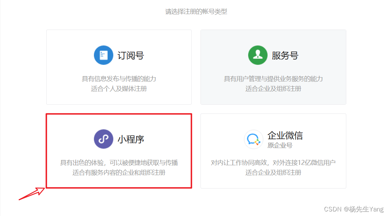Click the 企业微信 chat bubble icon
The image size is (389, 216).
pyautogui.click(x=253, y=139)
